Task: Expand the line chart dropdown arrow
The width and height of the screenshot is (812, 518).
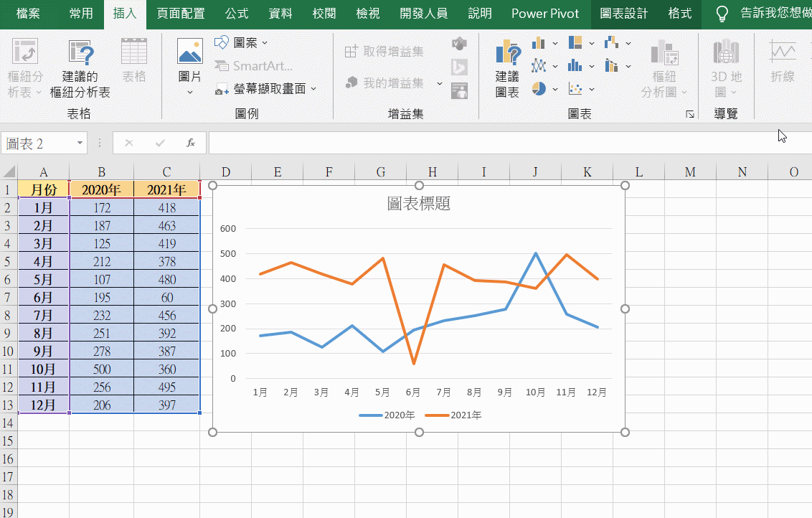Action: click(555, 66)
